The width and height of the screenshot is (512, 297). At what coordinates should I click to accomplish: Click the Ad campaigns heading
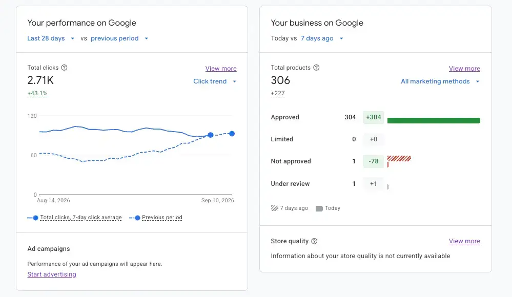(x=49, y=249)
